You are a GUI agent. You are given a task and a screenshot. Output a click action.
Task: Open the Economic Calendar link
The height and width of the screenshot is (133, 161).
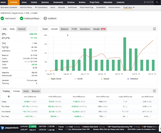(9, 8)
